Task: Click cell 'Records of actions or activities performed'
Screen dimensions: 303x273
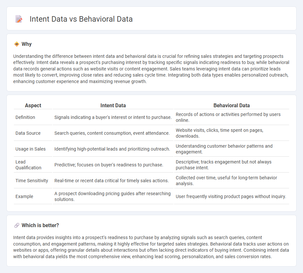Action: click(x=231, y=117)
